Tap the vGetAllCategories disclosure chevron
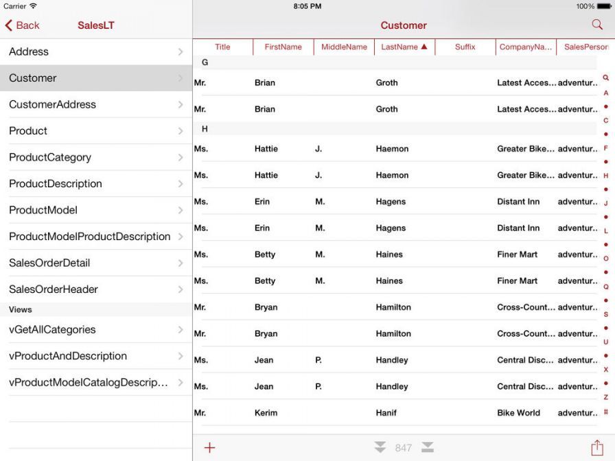The width and height of the screenshot is (615, 461). click(x=181, y=330)
